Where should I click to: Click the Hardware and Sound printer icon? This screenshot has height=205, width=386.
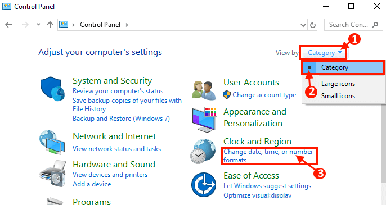tap(53, 174)
